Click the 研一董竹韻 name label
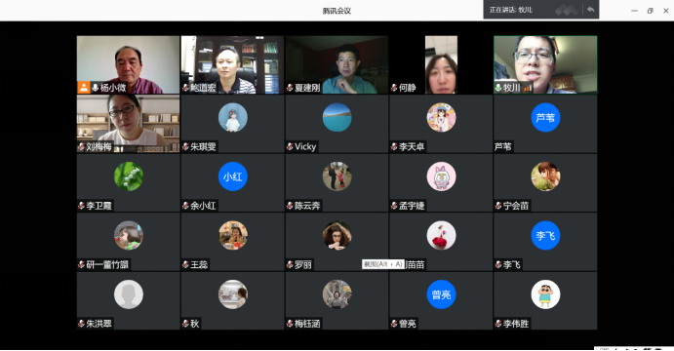 click(107, 264)
